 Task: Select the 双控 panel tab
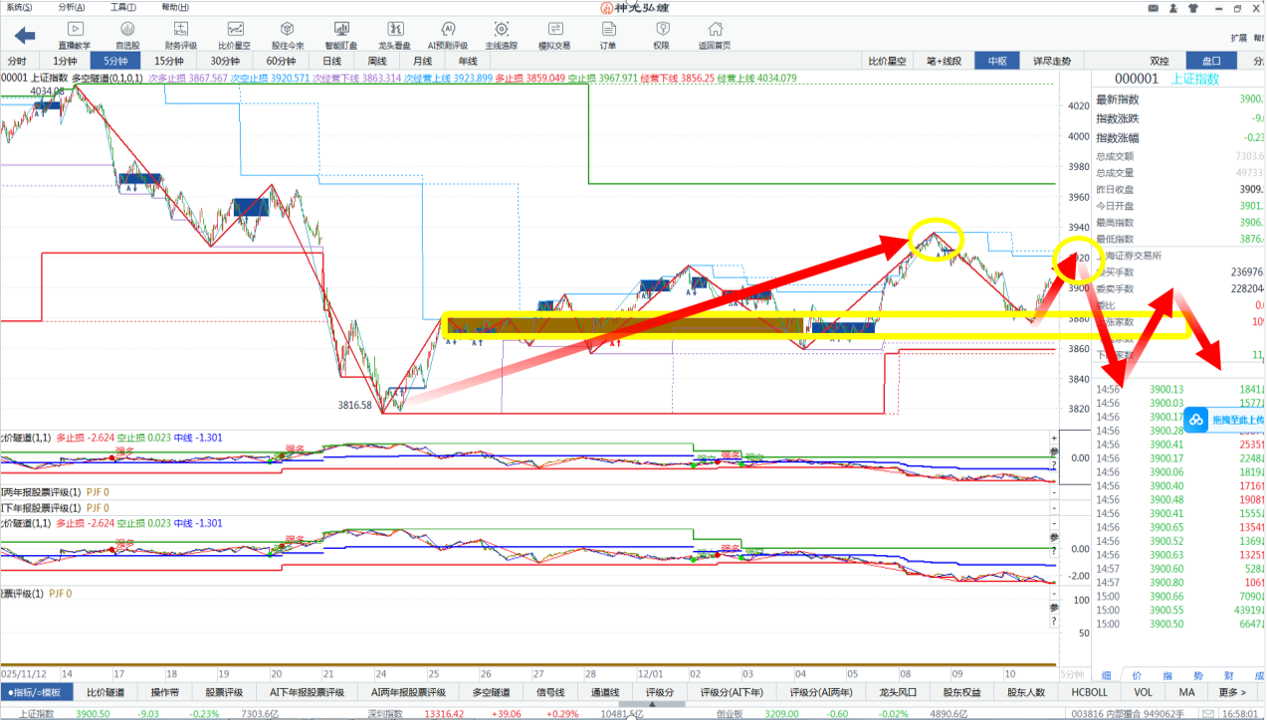(x=1160, y=61)
